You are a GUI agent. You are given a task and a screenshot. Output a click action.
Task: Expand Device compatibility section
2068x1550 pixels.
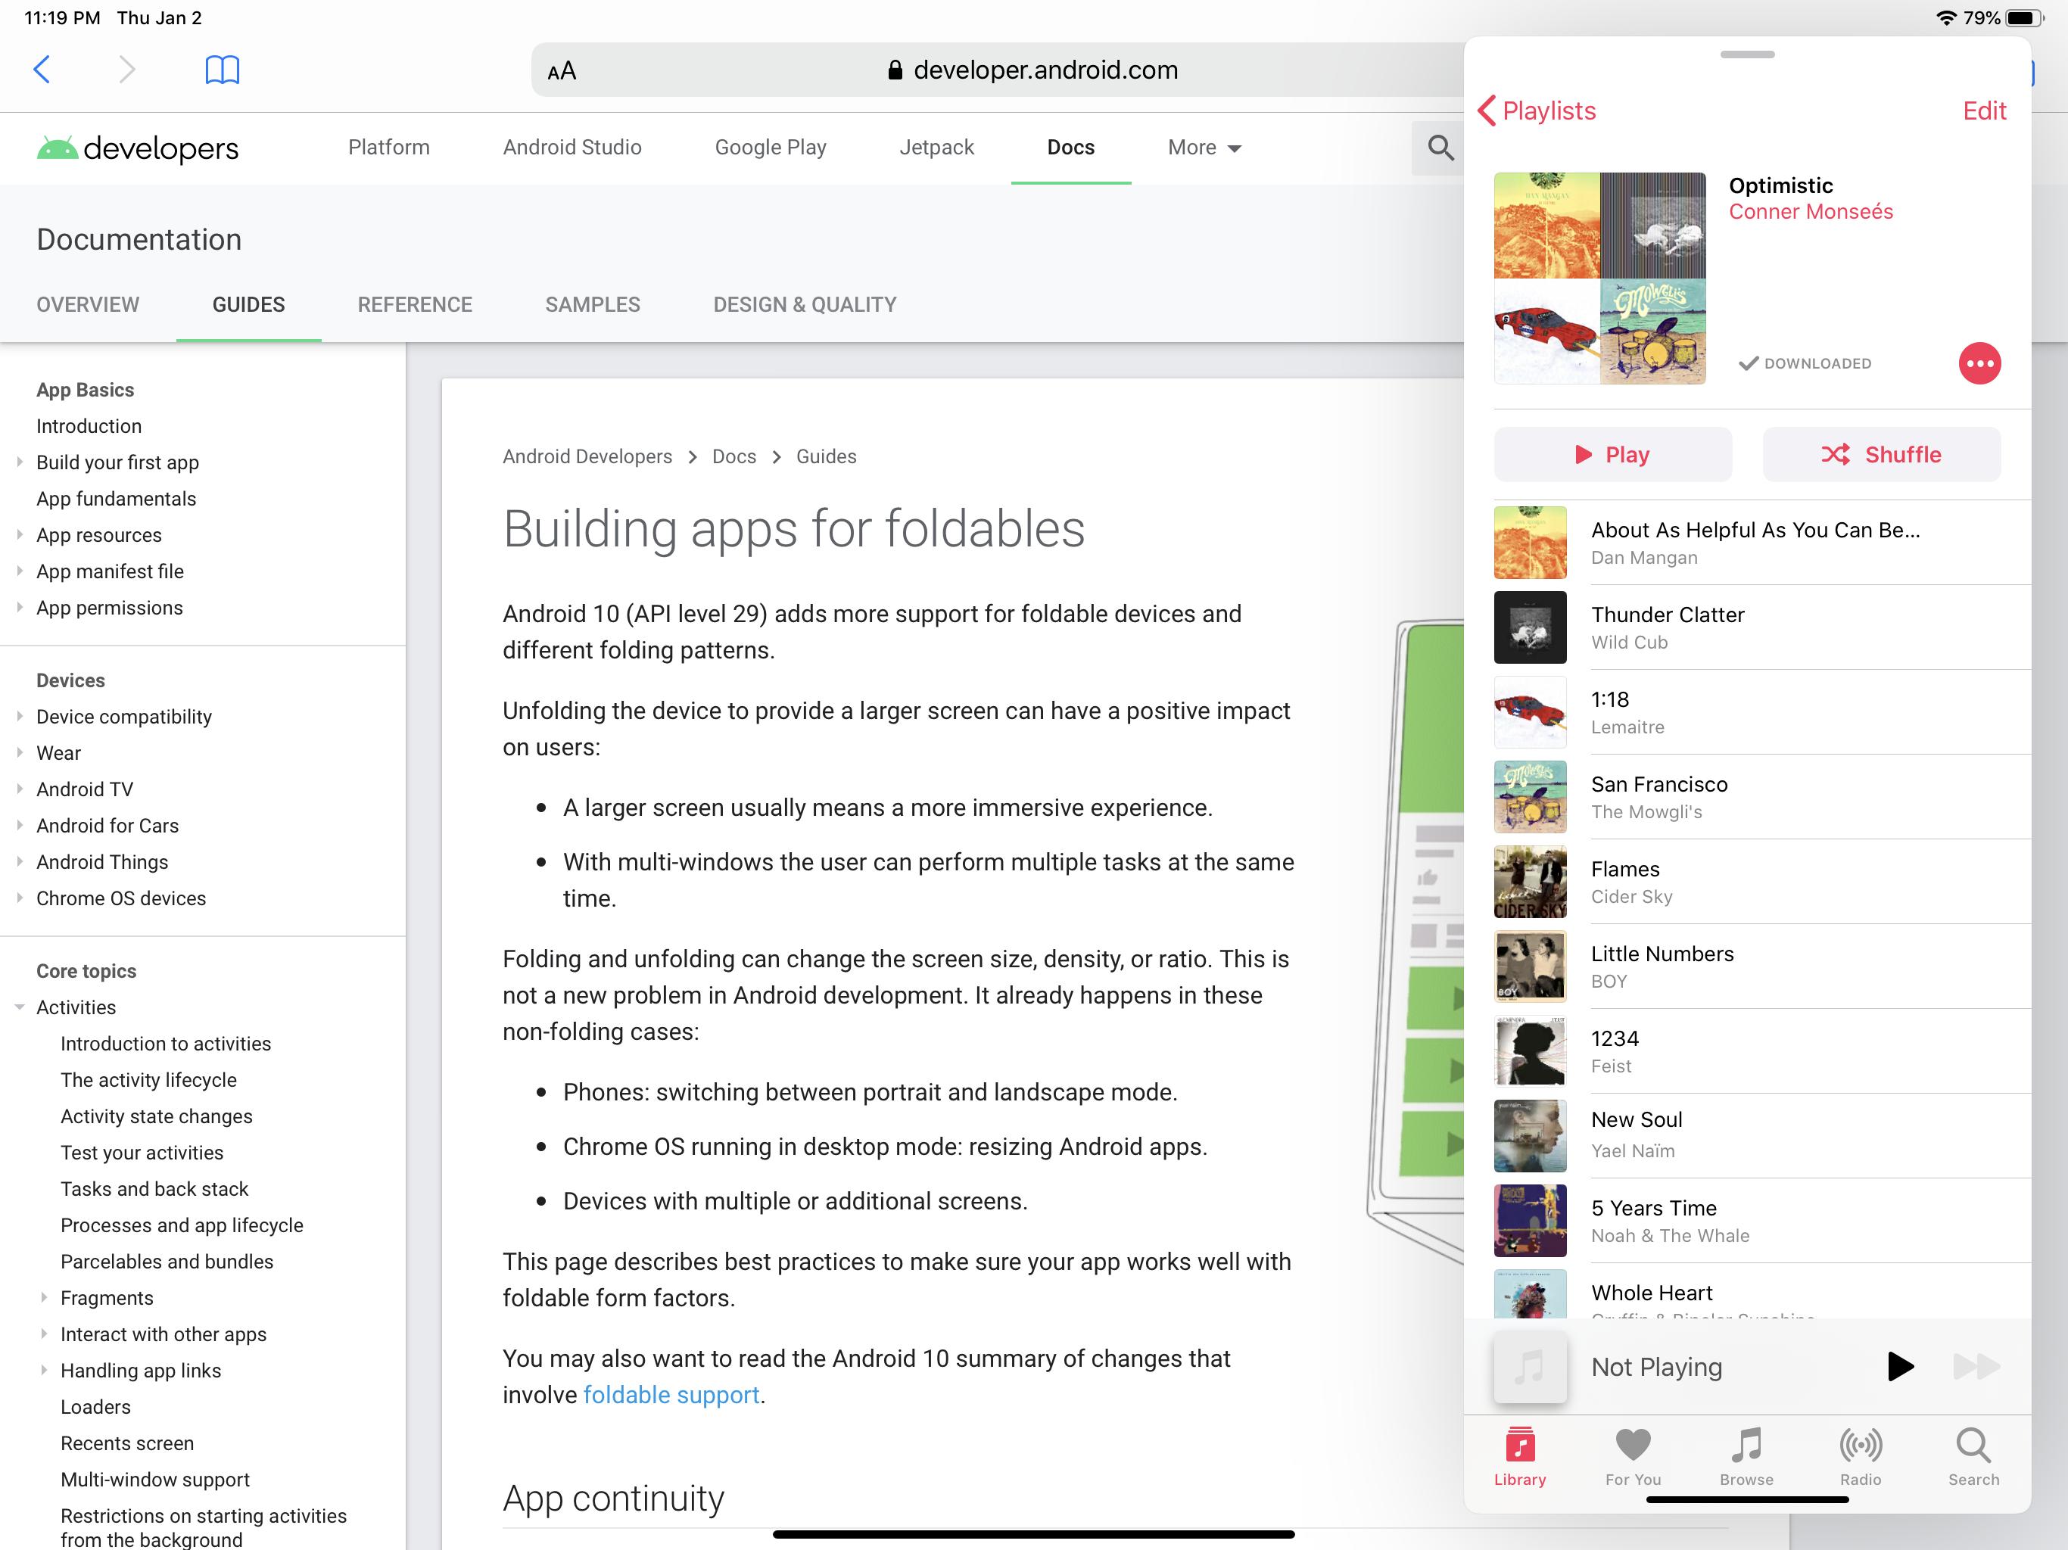(x=20, y=717)
